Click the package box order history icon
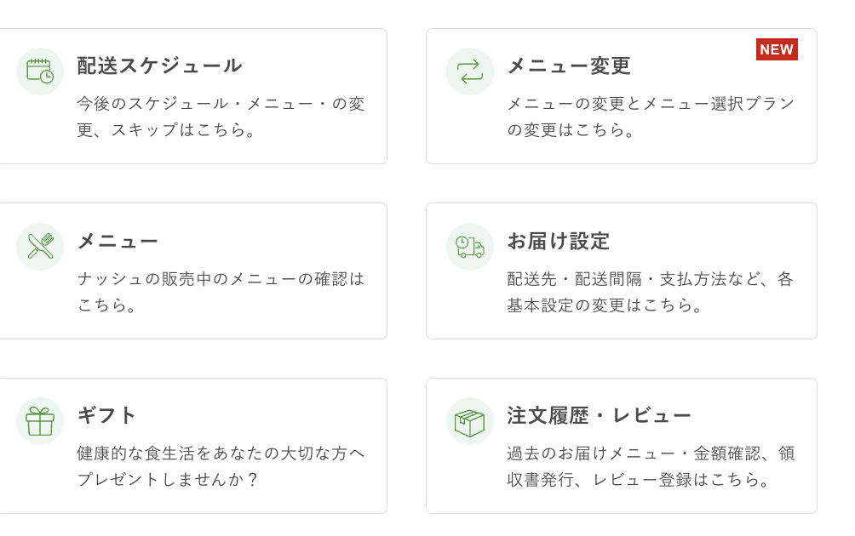855x536 pixels. (x=470, y=421)
